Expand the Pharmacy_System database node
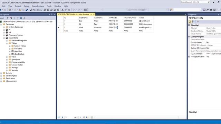The height and width of the screenshot is (124, 221). 4,35
